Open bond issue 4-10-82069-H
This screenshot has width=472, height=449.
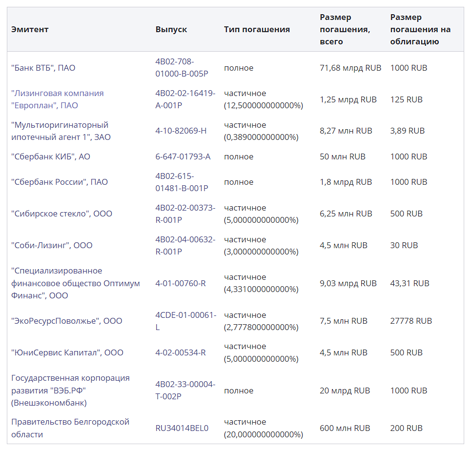tap(181, 131)
